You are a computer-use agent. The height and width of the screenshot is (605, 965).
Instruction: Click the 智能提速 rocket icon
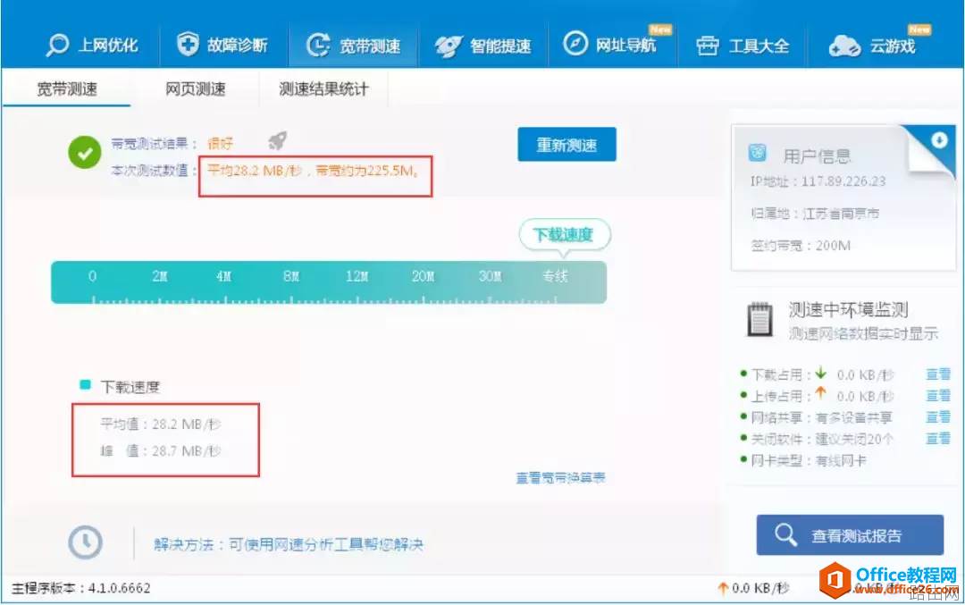[x=448, y=46]
